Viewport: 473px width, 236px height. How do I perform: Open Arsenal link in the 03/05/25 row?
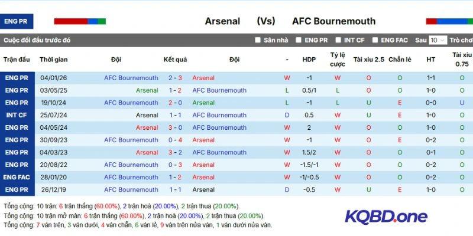(x=147, y=90)
